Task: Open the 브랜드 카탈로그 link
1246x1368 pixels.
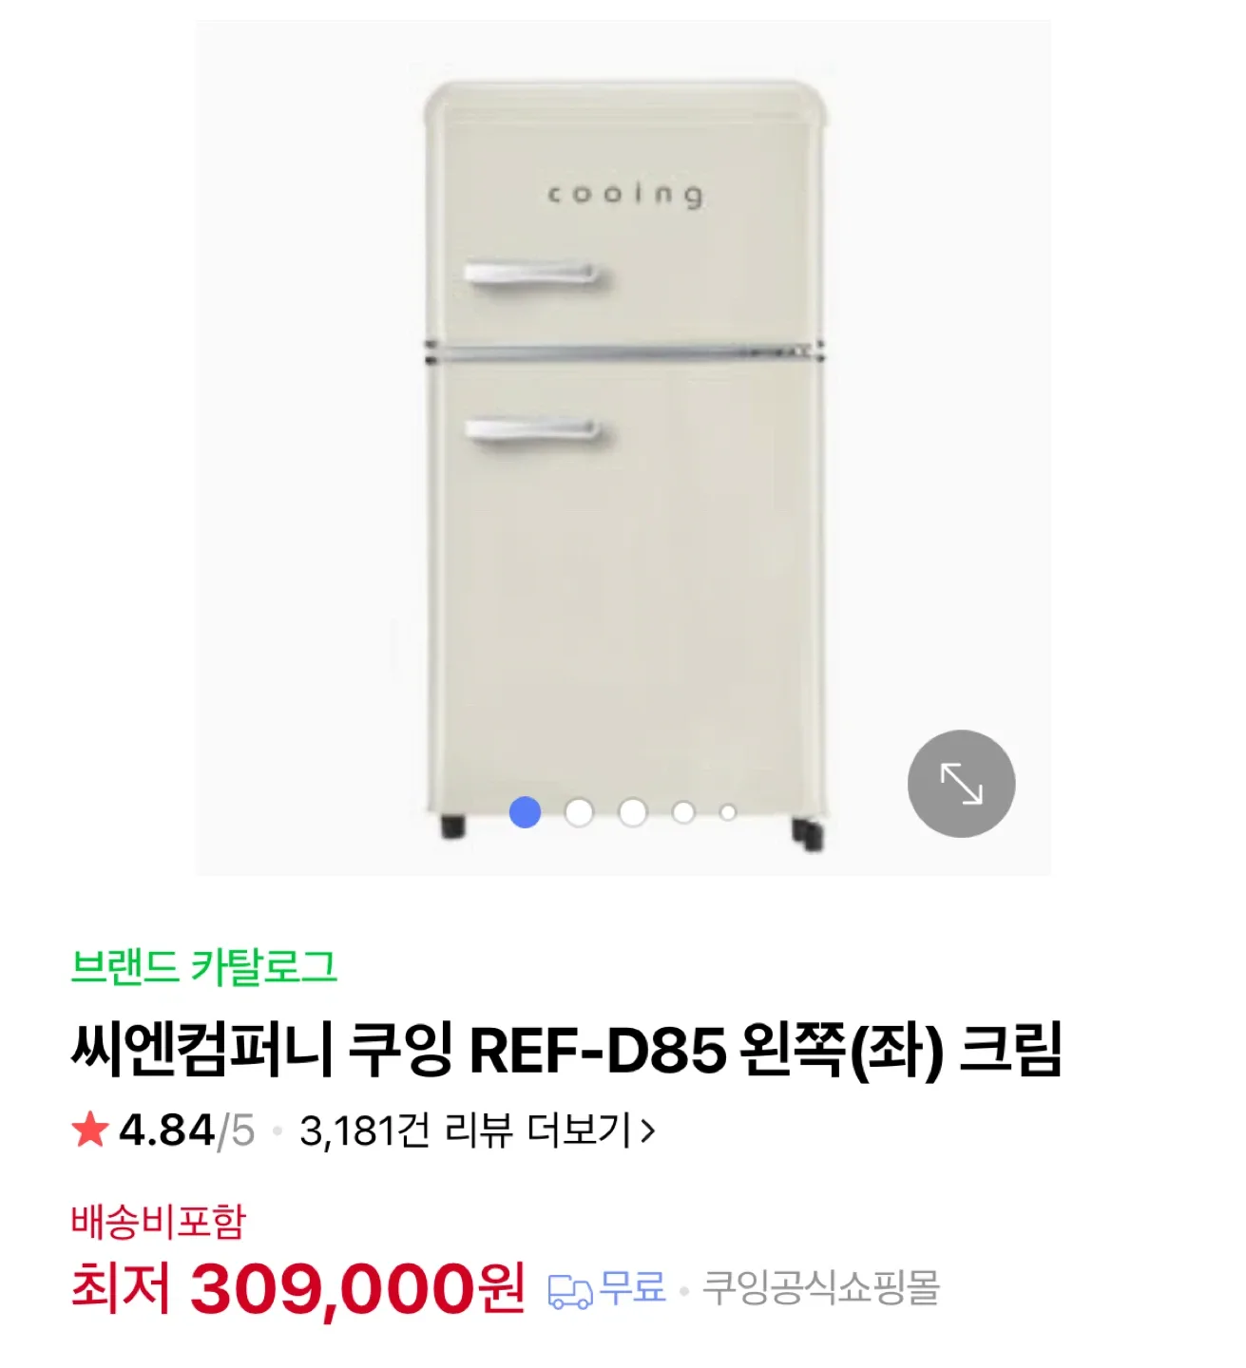Action: point(203,966)
